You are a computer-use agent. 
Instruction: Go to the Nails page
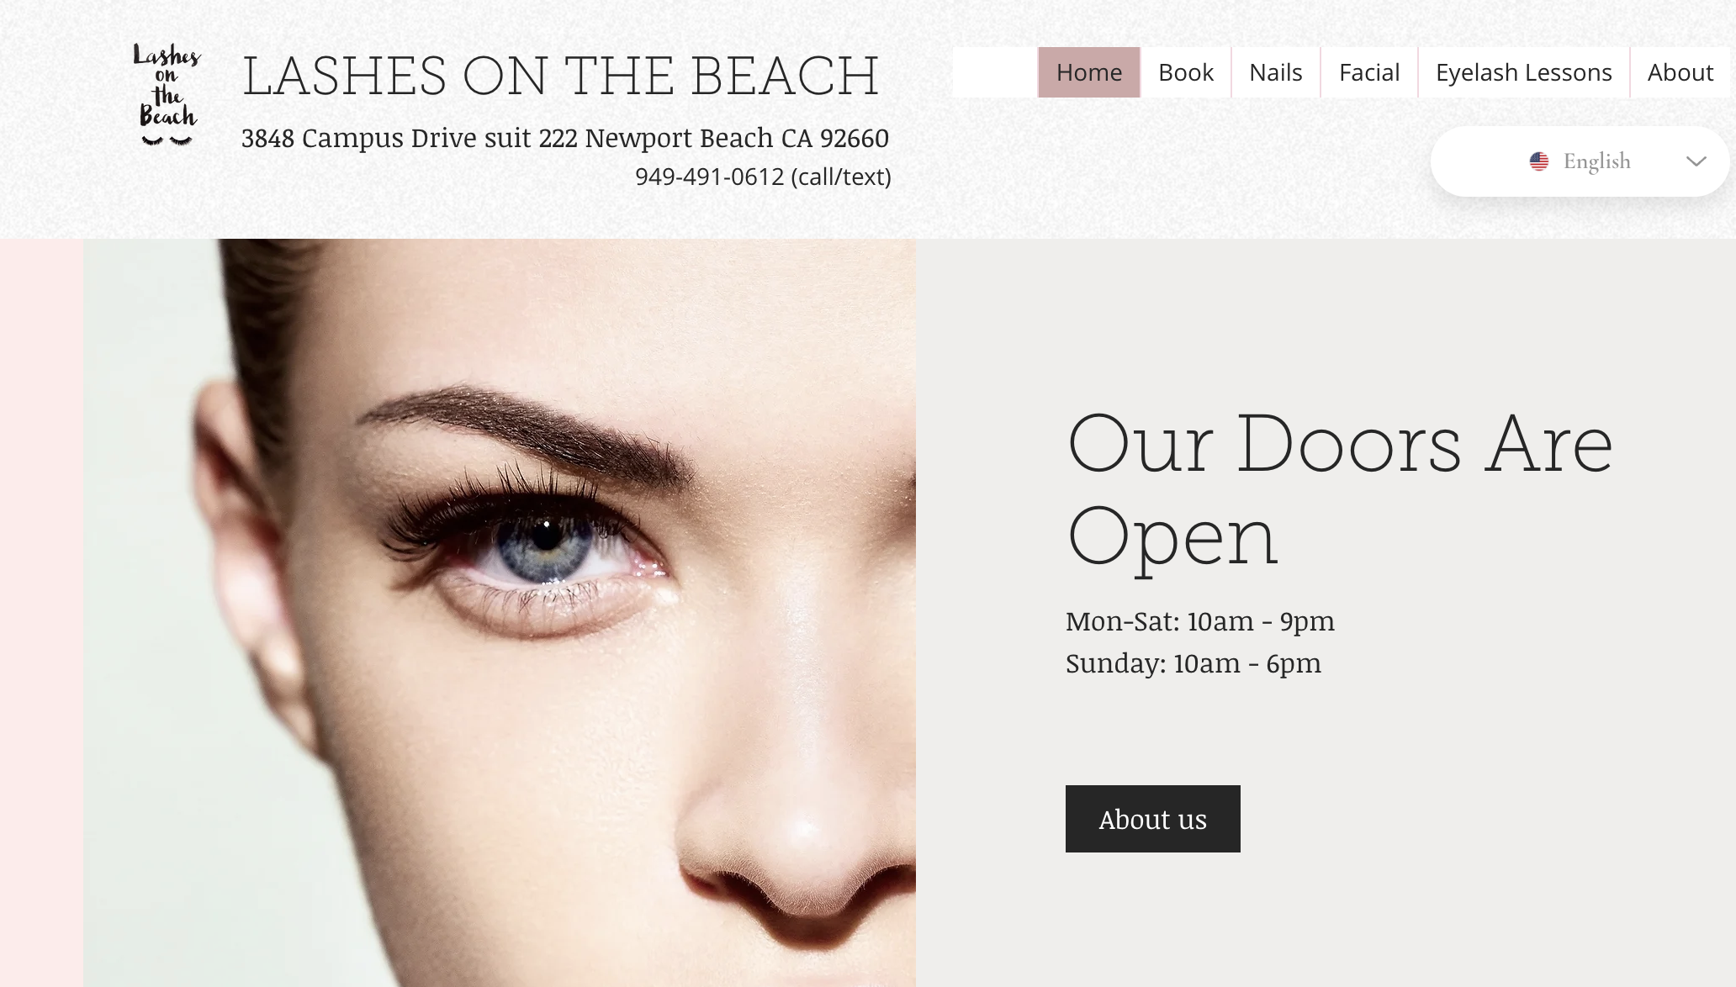click(x=1276, y=72)
